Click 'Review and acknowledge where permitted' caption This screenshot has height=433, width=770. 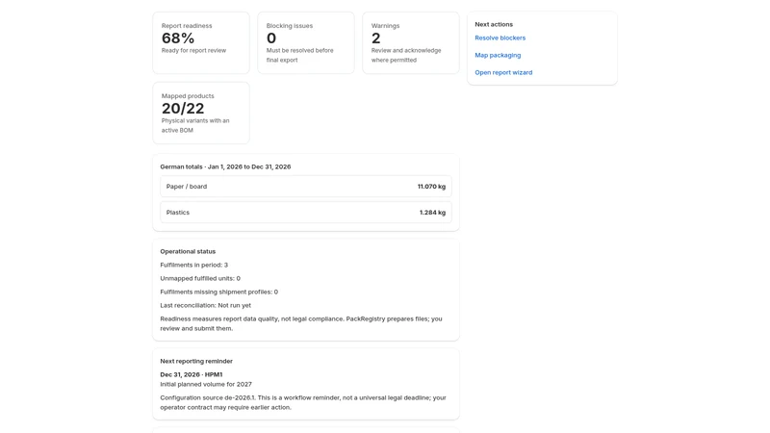click(x=406, y=56)
